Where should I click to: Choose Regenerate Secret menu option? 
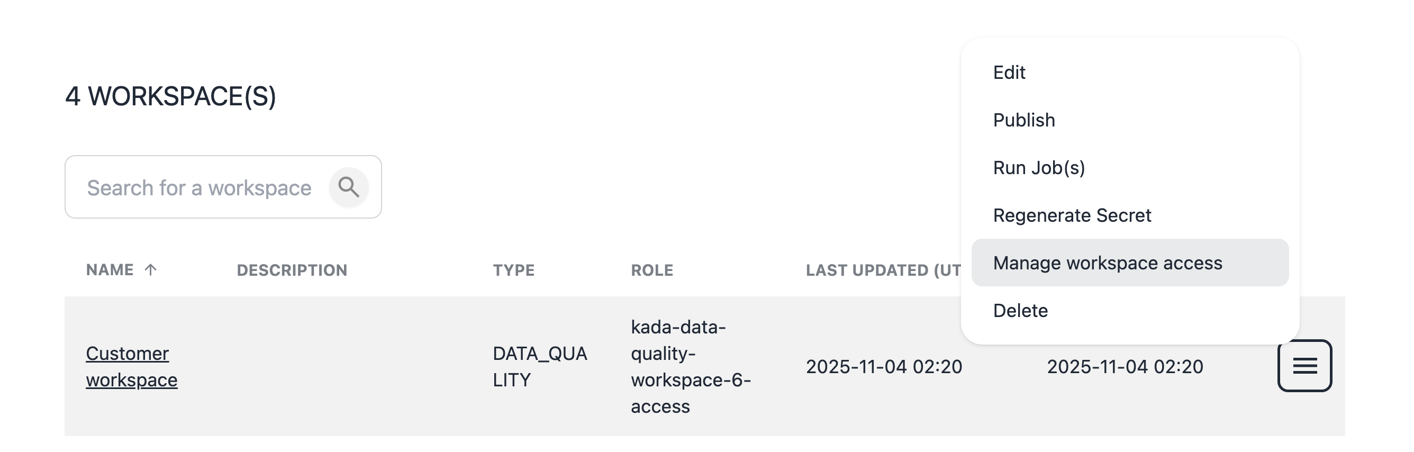pos(1072,215)
